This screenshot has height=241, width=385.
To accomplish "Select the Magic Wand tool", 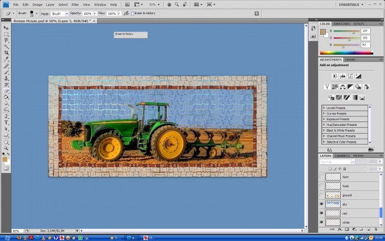I will (6, 46).
